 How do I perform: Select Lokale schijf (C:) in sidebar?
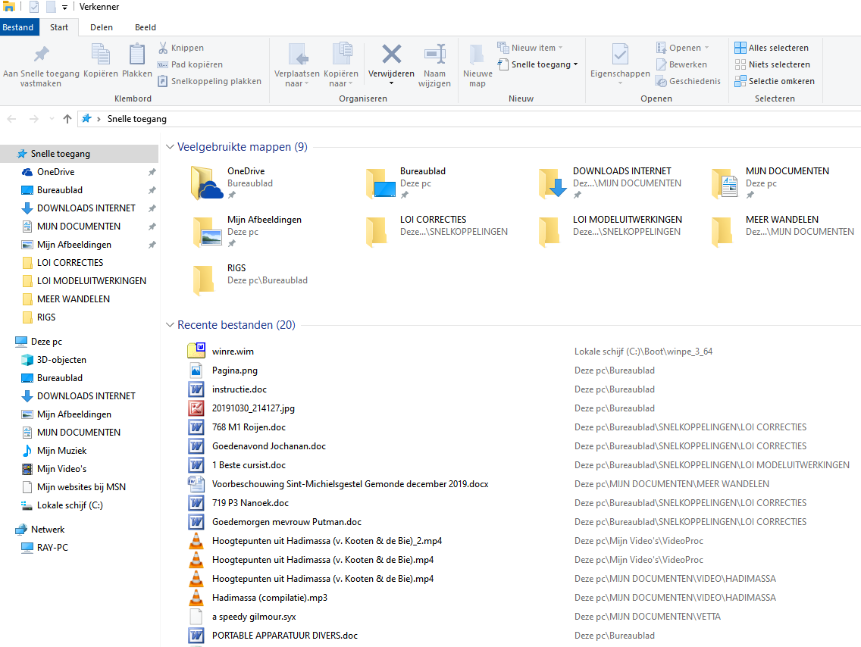pyautogui.click(x=70, y=505)
